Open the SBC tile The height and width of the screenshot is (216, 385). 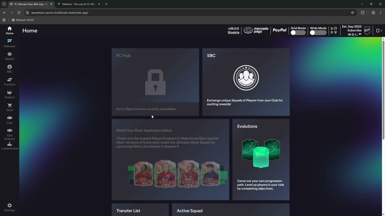(x=246, y=82)
